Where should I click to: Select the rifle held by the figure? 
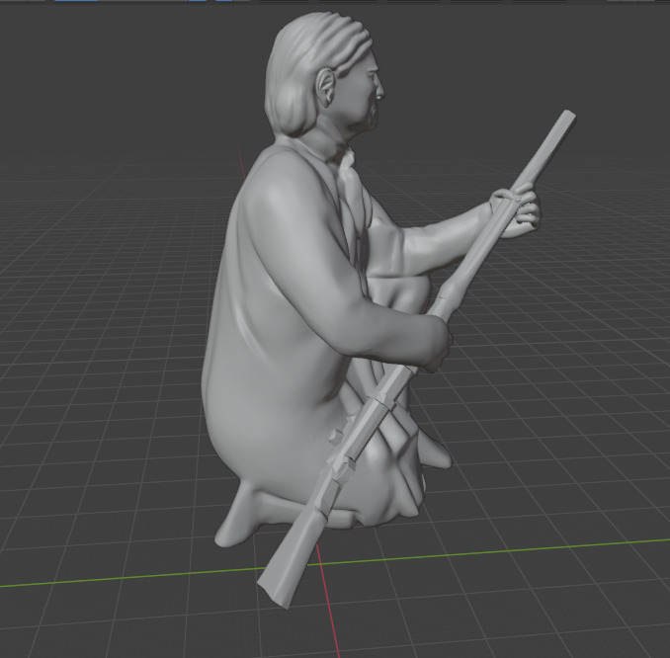(417, 359)
